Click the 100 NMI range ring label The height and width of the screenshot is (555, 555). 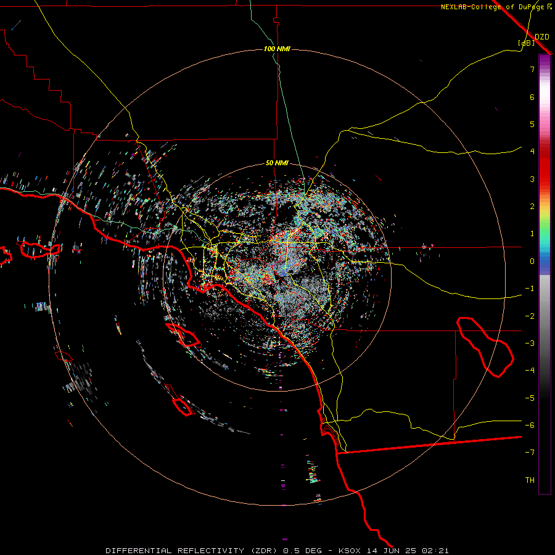point(277,49)
